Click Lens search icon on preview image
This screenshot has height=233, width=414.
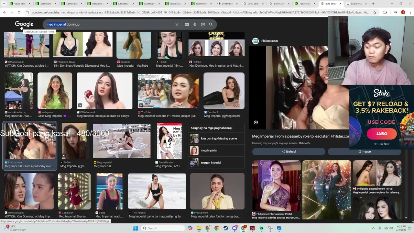(x=256, y=123)
